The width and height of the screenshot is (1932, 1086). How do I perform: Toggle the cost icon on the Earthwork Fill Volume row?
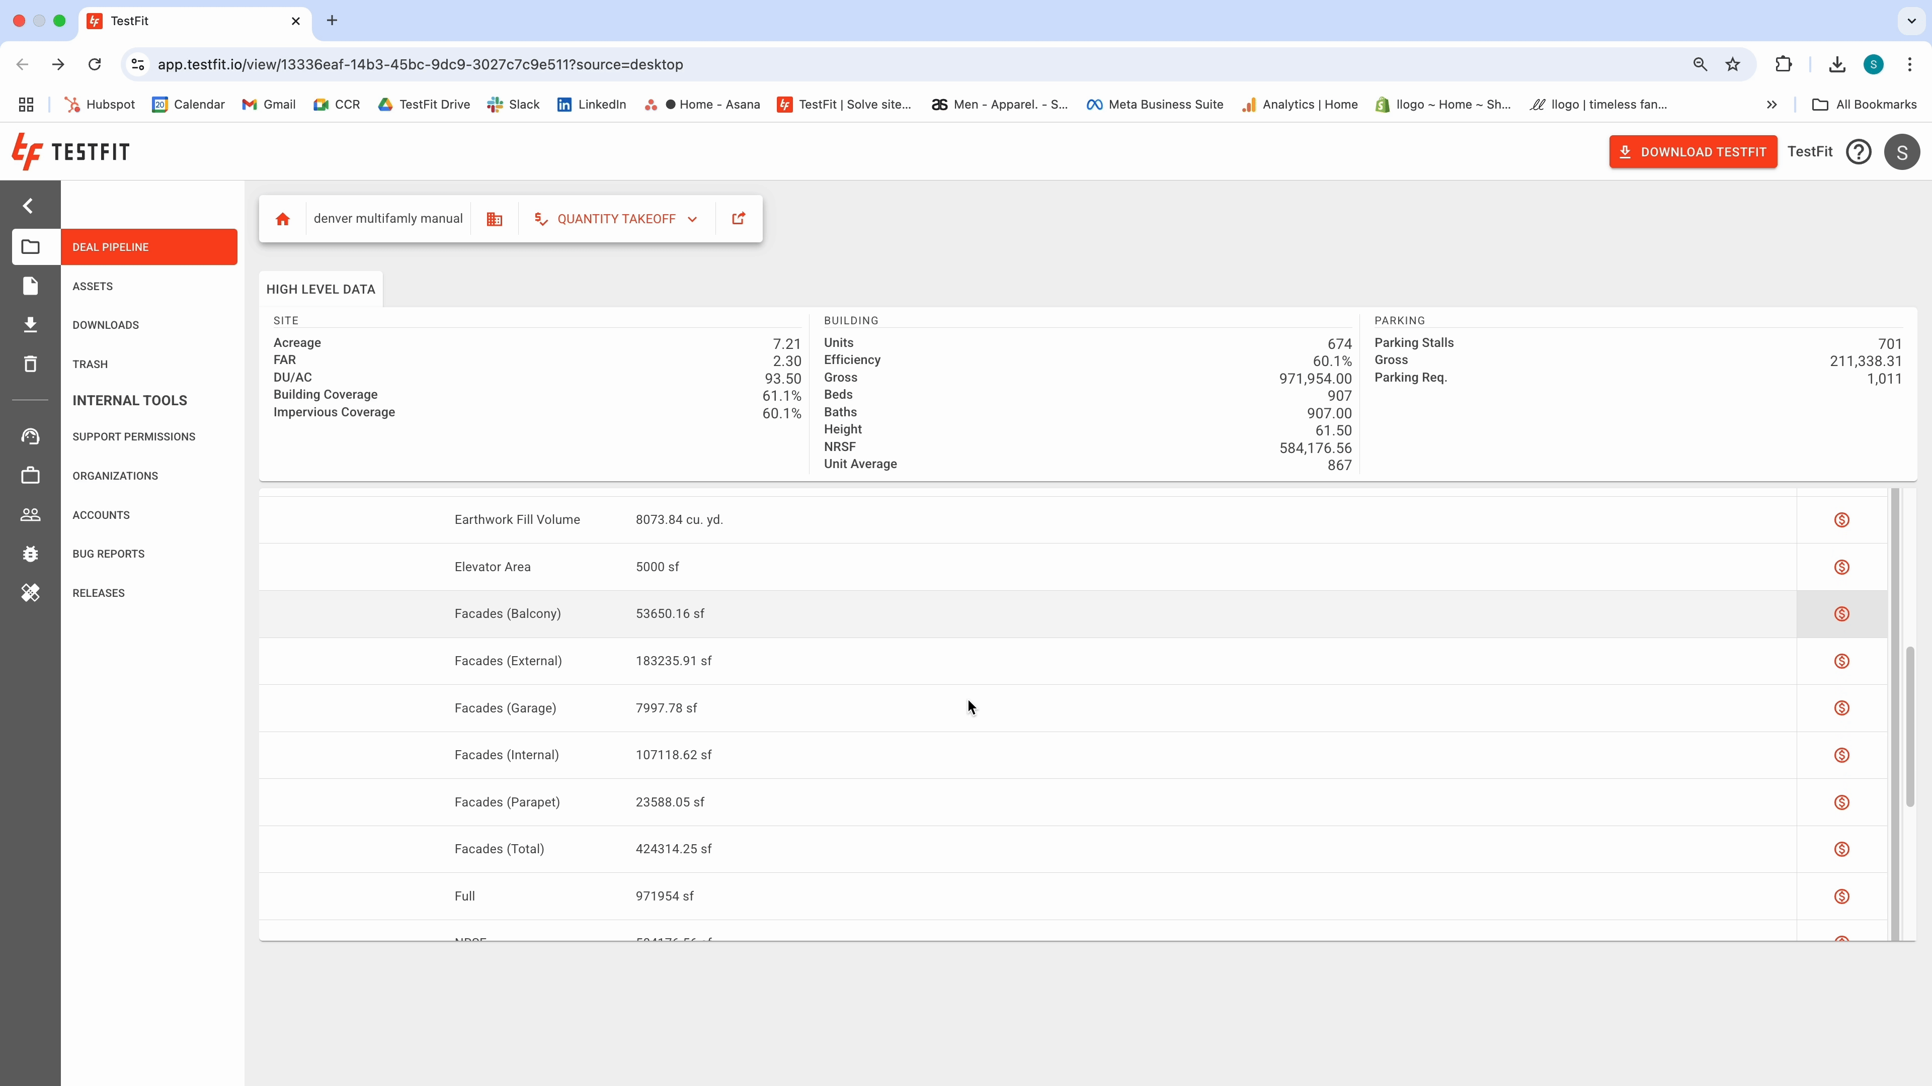[x=1842, y=519]
